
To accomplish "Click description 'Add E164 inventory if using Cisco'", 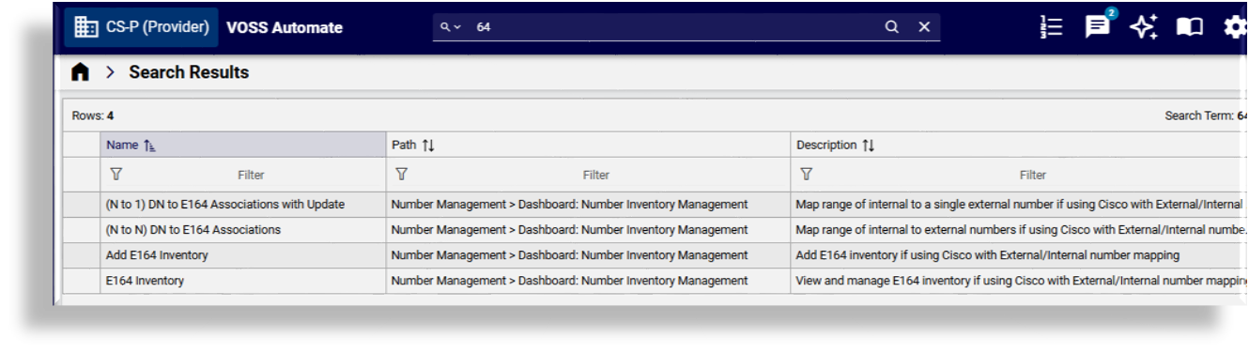I will [x=987, y=254].
